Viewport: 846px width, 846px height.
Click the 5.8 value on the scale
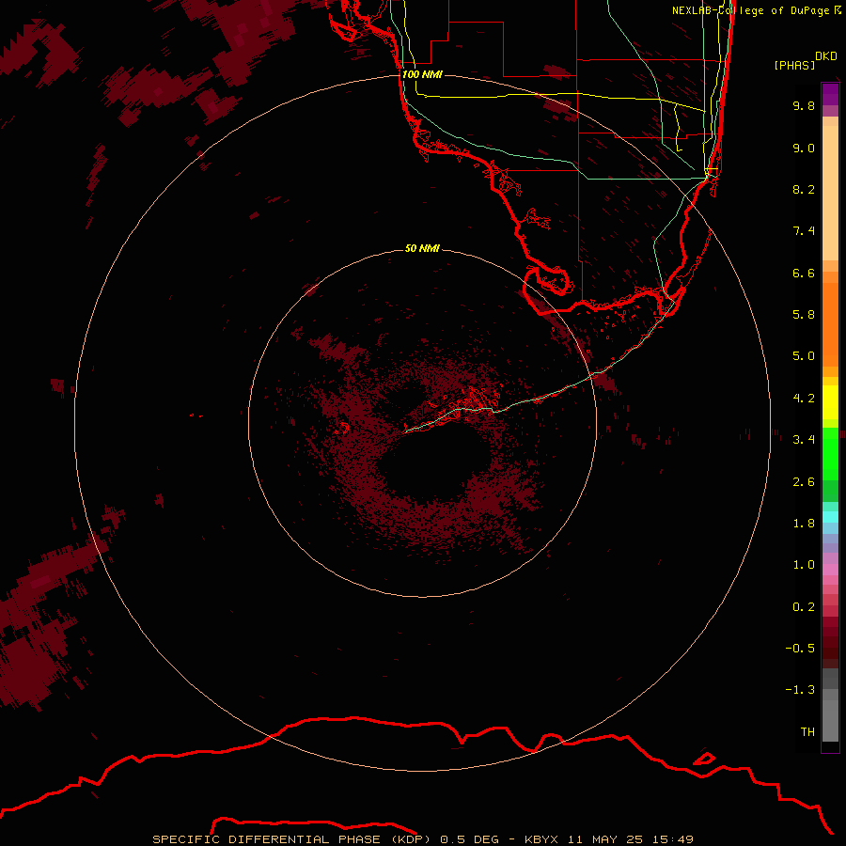click(804, 315)
